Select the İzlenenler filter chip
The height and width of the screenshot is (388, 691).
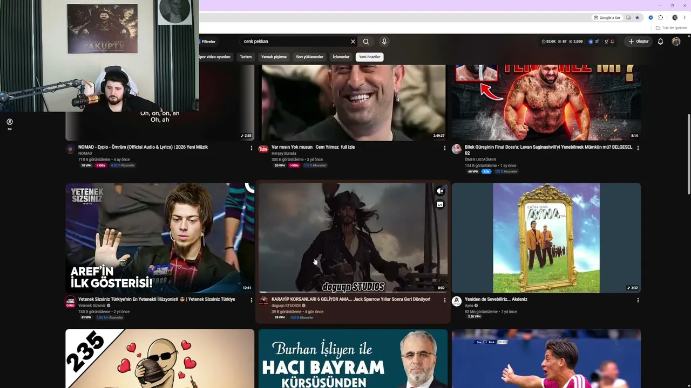click(341, 57)
